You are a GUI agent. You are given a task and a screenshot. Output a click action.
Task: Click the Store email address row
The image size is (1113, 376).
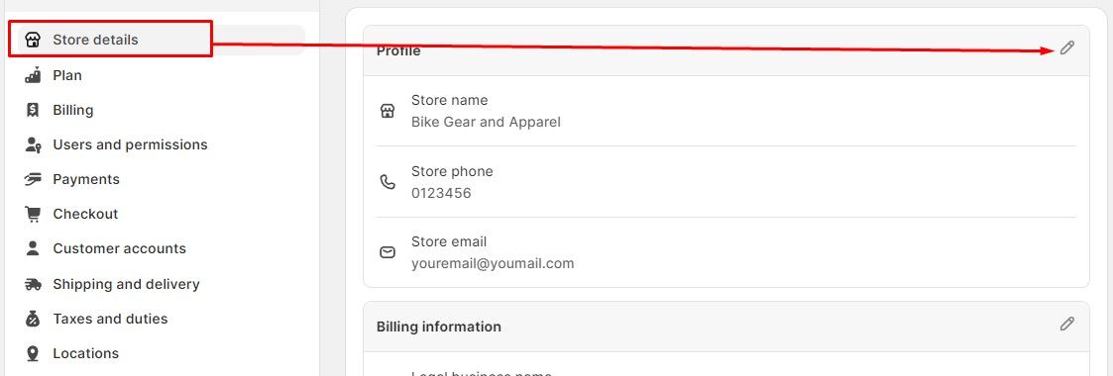(726, 252)
